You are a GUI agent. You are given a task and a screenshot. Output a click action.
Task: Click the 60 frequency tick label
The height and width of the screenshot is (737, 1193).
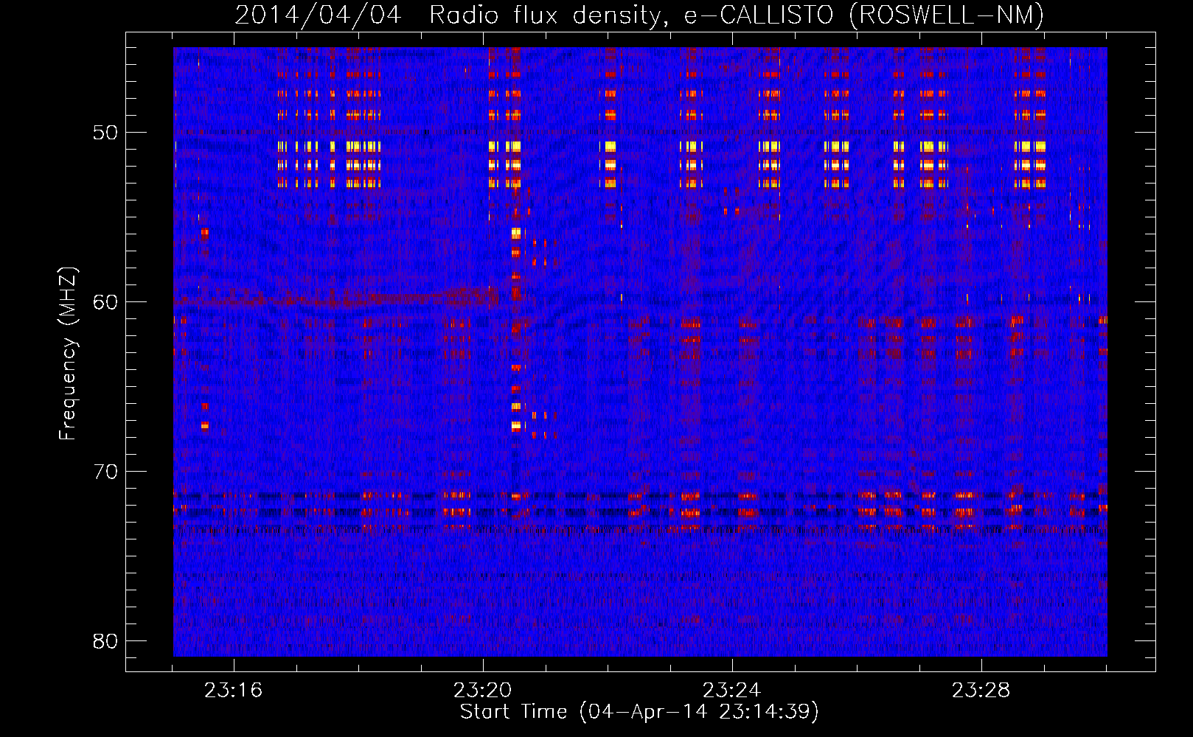click(x=106, y=302)
